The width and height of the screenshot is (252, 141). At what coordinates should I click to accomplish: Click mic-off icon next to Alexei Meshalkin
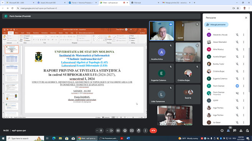coord(237,42)
